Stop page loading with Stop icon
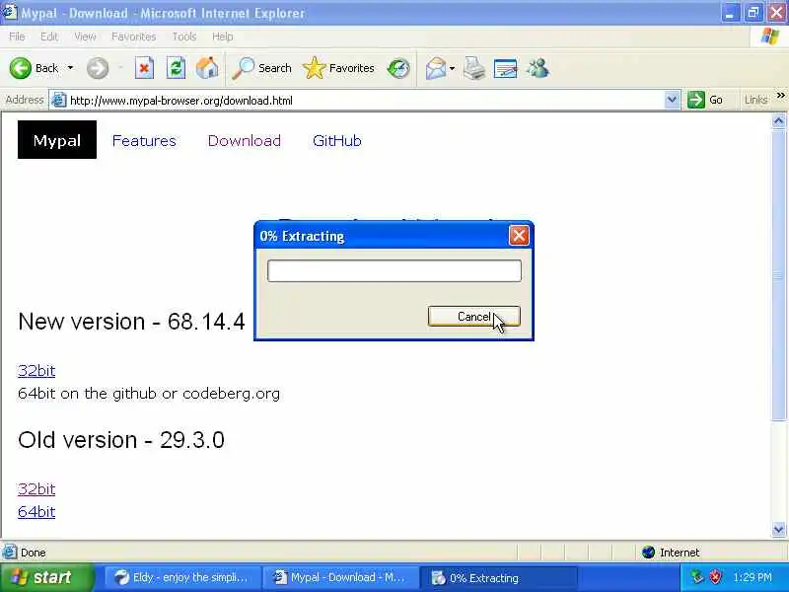The image size is (789, 592). coord(144,68)
